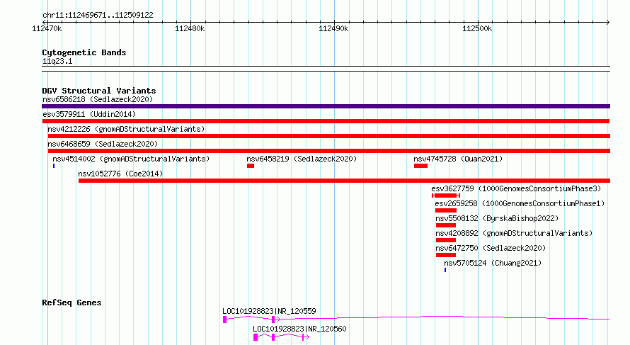Click first exon block of NR_120559 transcript
630x345 pixels.
[224, 319]
